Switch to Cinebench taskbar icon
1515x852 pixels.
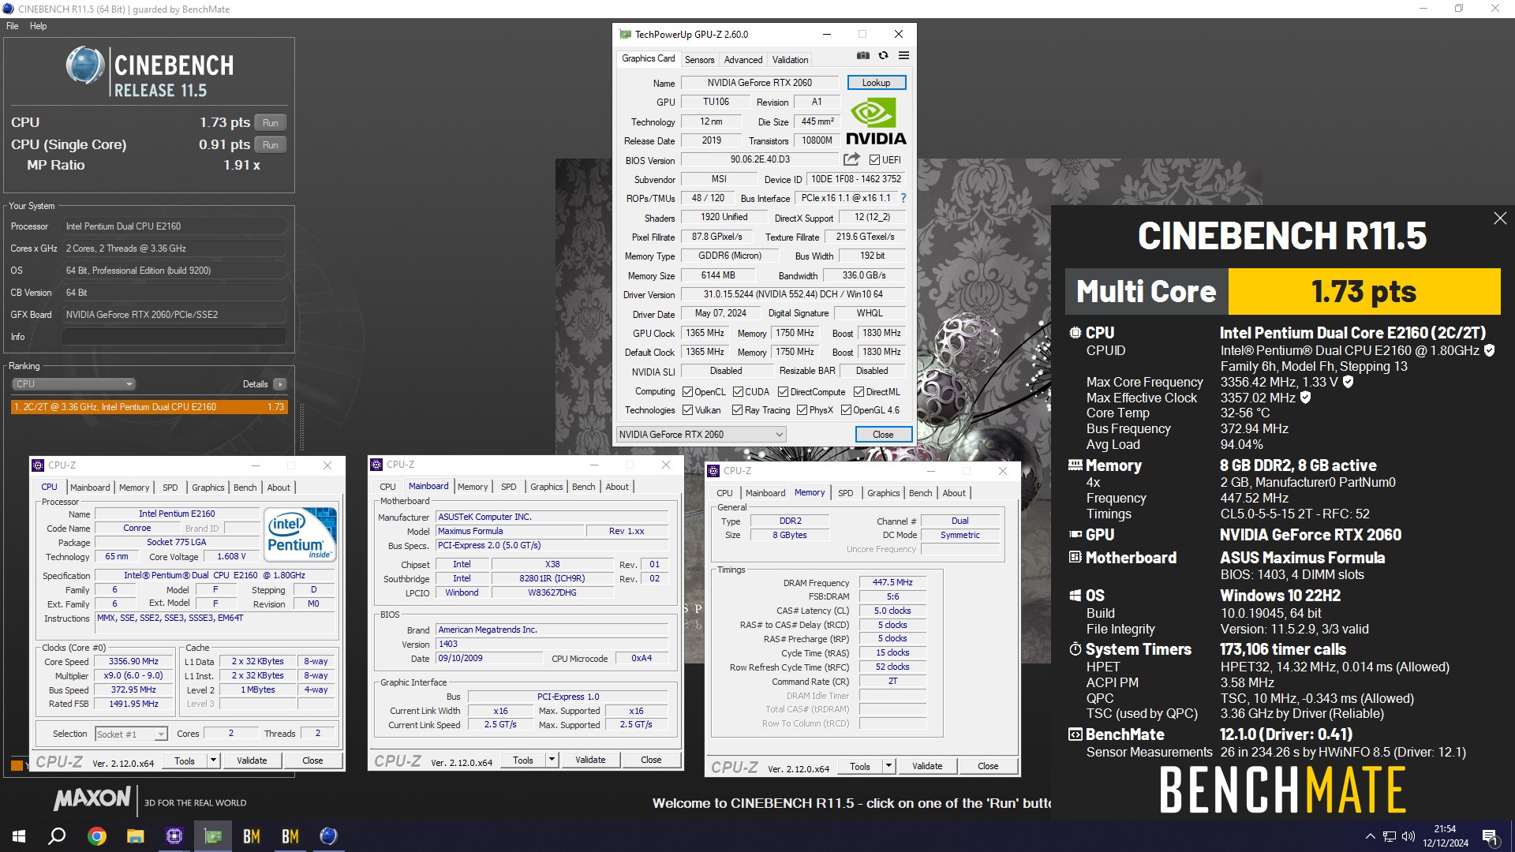point(329,836)
